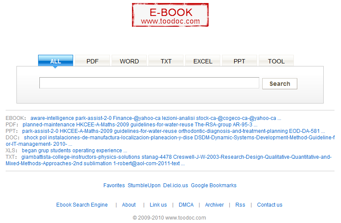Open DSDM-Dynamic-Systems-Development-Method DOC link
This screenshot has height=223, width=341.
264,138
